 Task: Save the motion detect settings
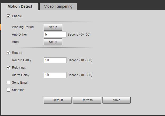(x=117, y=100)
